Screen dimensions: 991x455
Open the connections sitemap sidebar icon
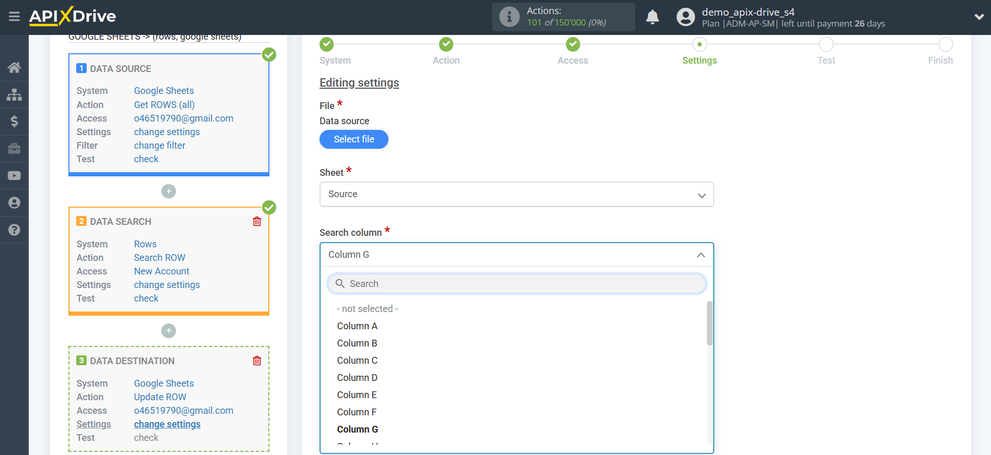[x=14, y=94]
